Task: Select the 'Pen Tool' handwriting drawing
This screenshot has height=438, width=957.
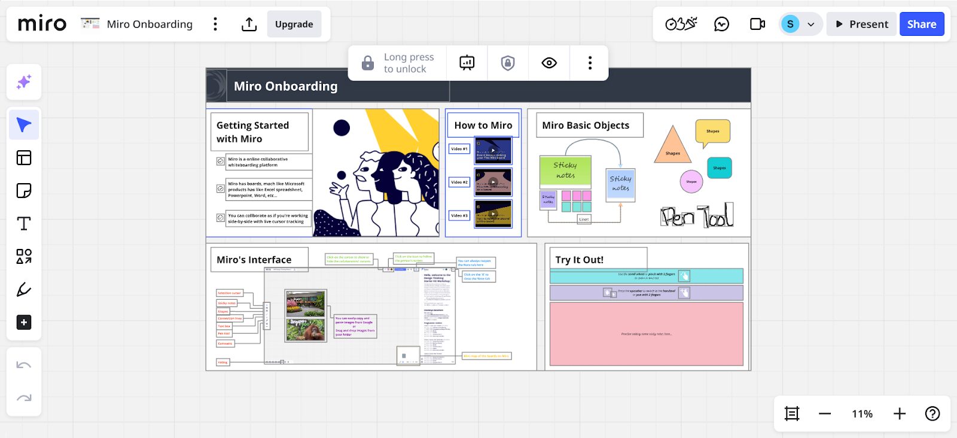Action: coord(697,215)
